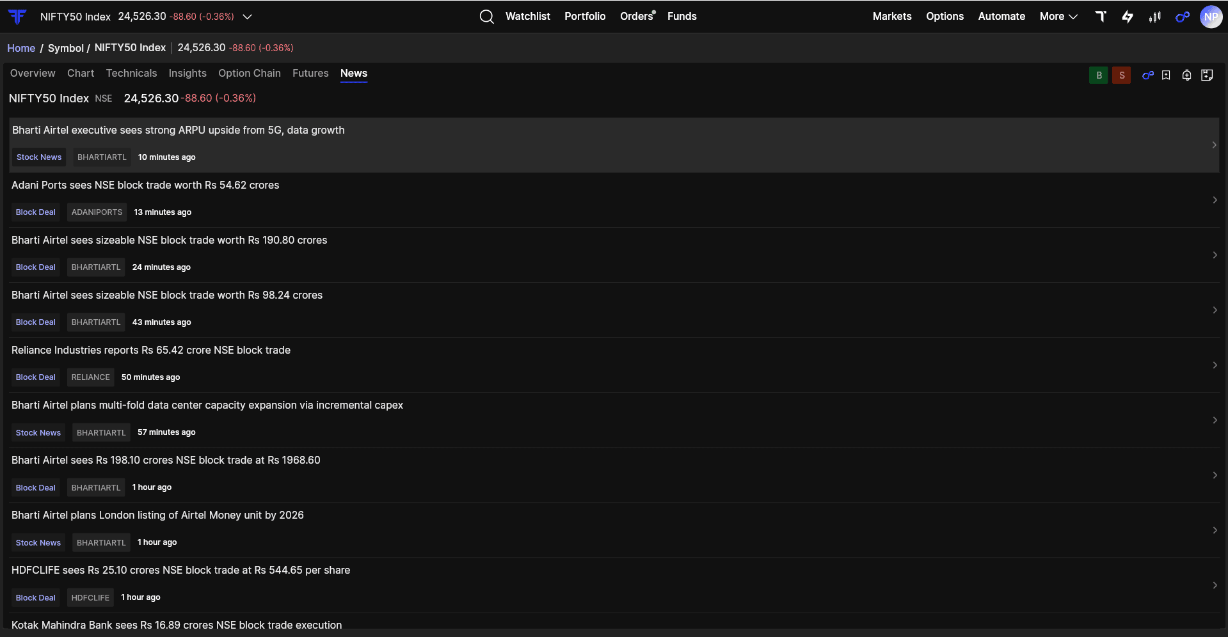
Task: Open the More dropdown menu
Action: tap(1058, 17)
